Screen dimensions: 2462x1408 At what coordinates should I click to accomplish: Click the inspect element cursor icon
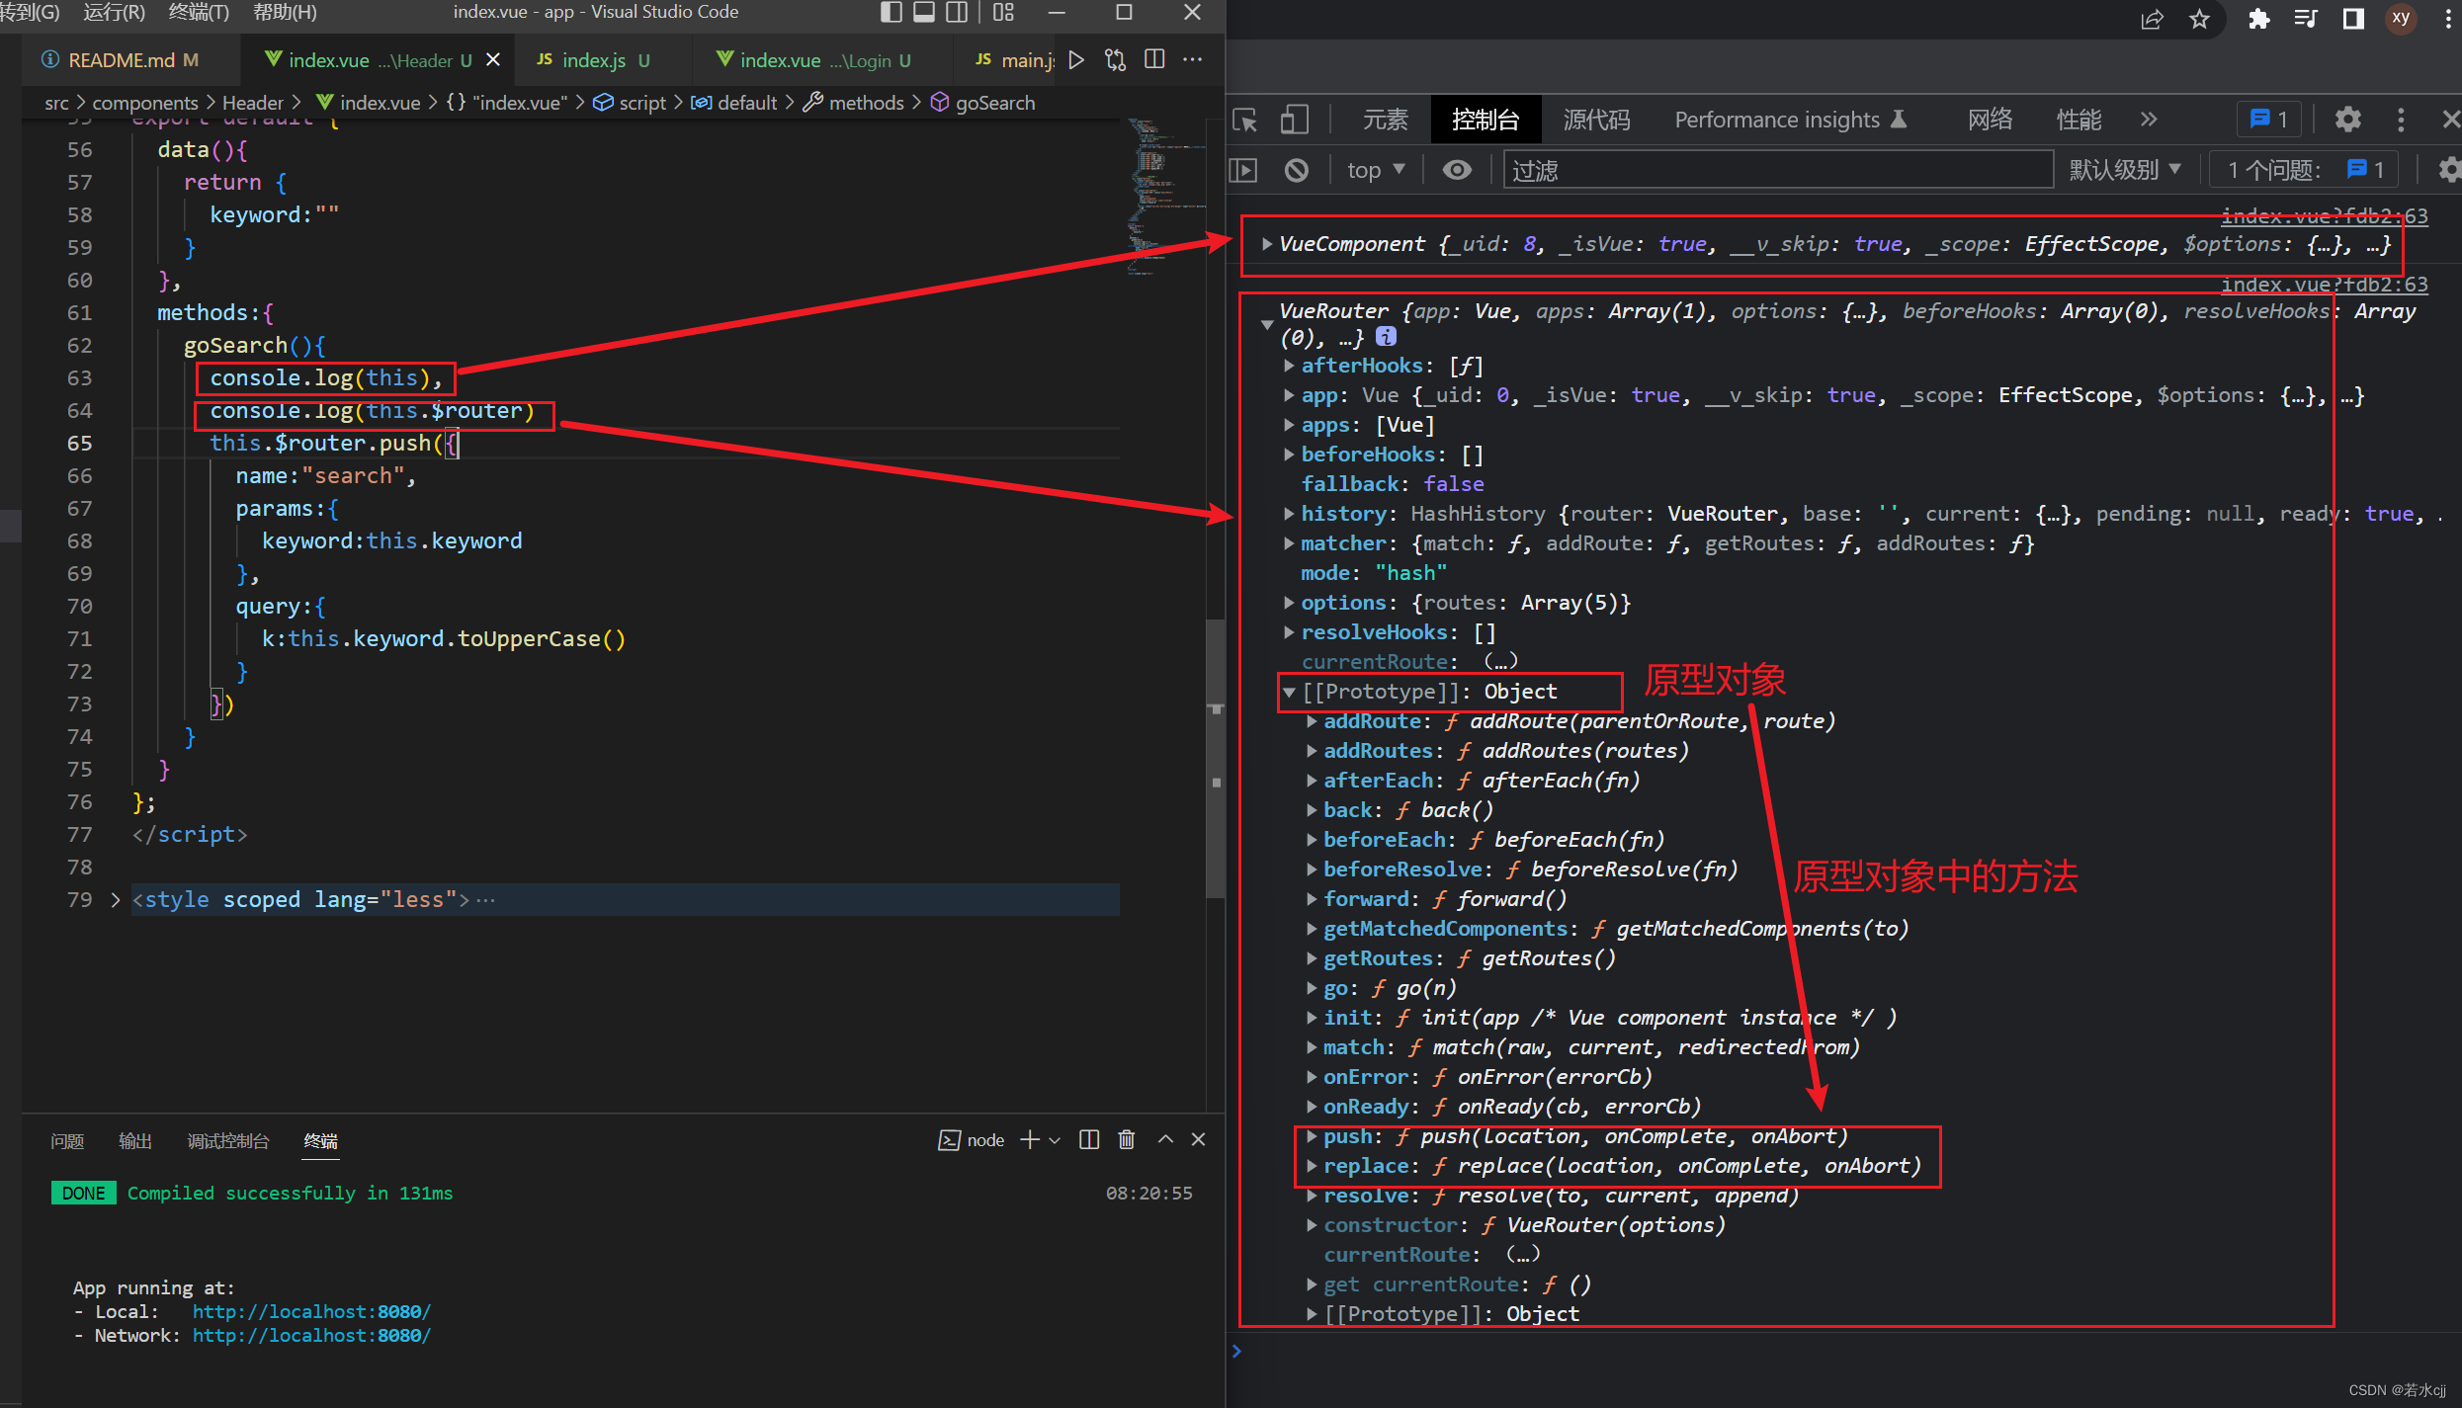pyautogui.click(x=1246, y=119)
